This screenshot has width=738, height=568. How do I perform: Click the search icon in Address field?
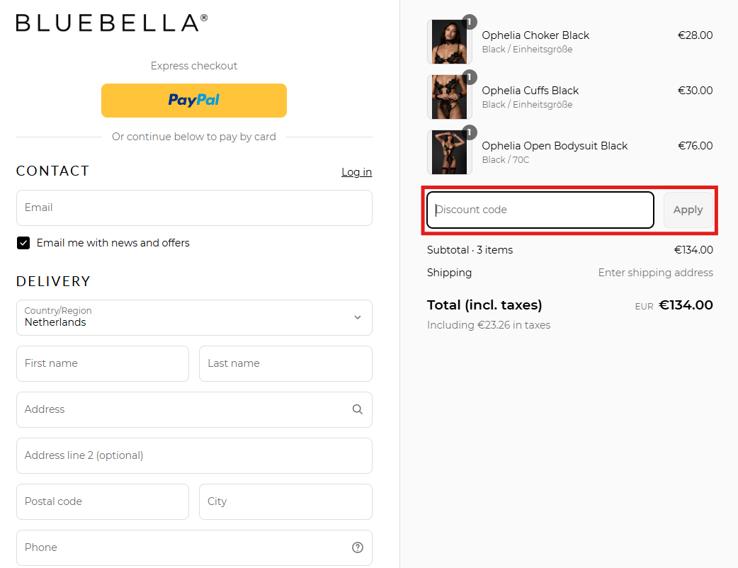coord(357,409)
